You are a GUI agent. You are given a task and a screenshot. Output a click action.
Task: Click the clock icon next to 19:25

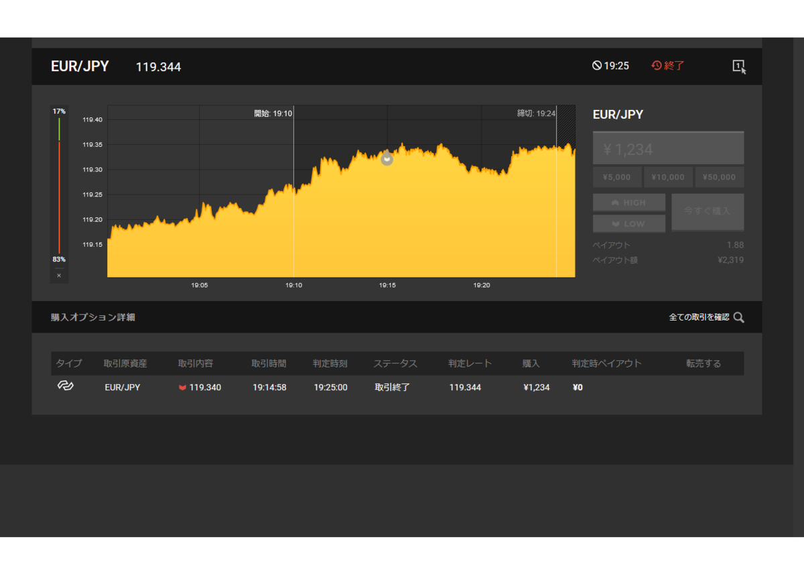pyautogui.click(x=596, y=66)
